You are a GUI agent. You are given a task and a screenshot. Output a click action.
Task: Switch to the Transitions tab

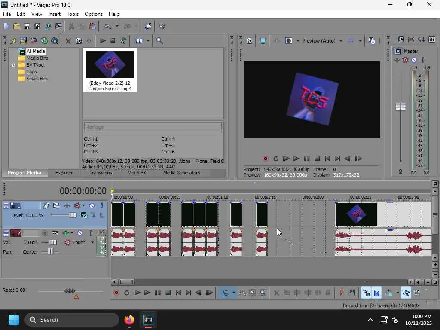(101, 173)
